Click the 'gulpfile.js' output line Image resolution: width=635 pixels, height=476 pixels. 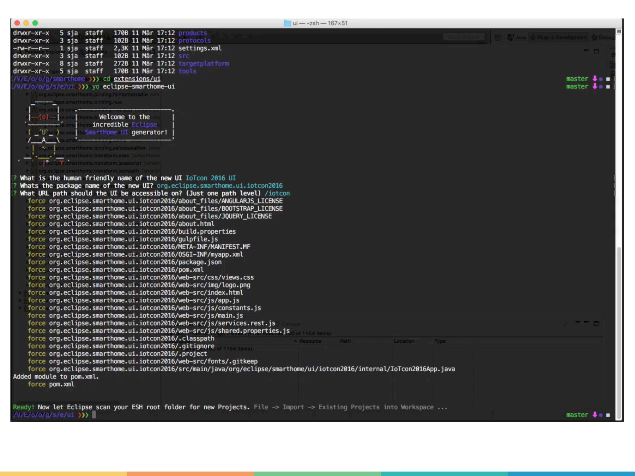(123, 239)
